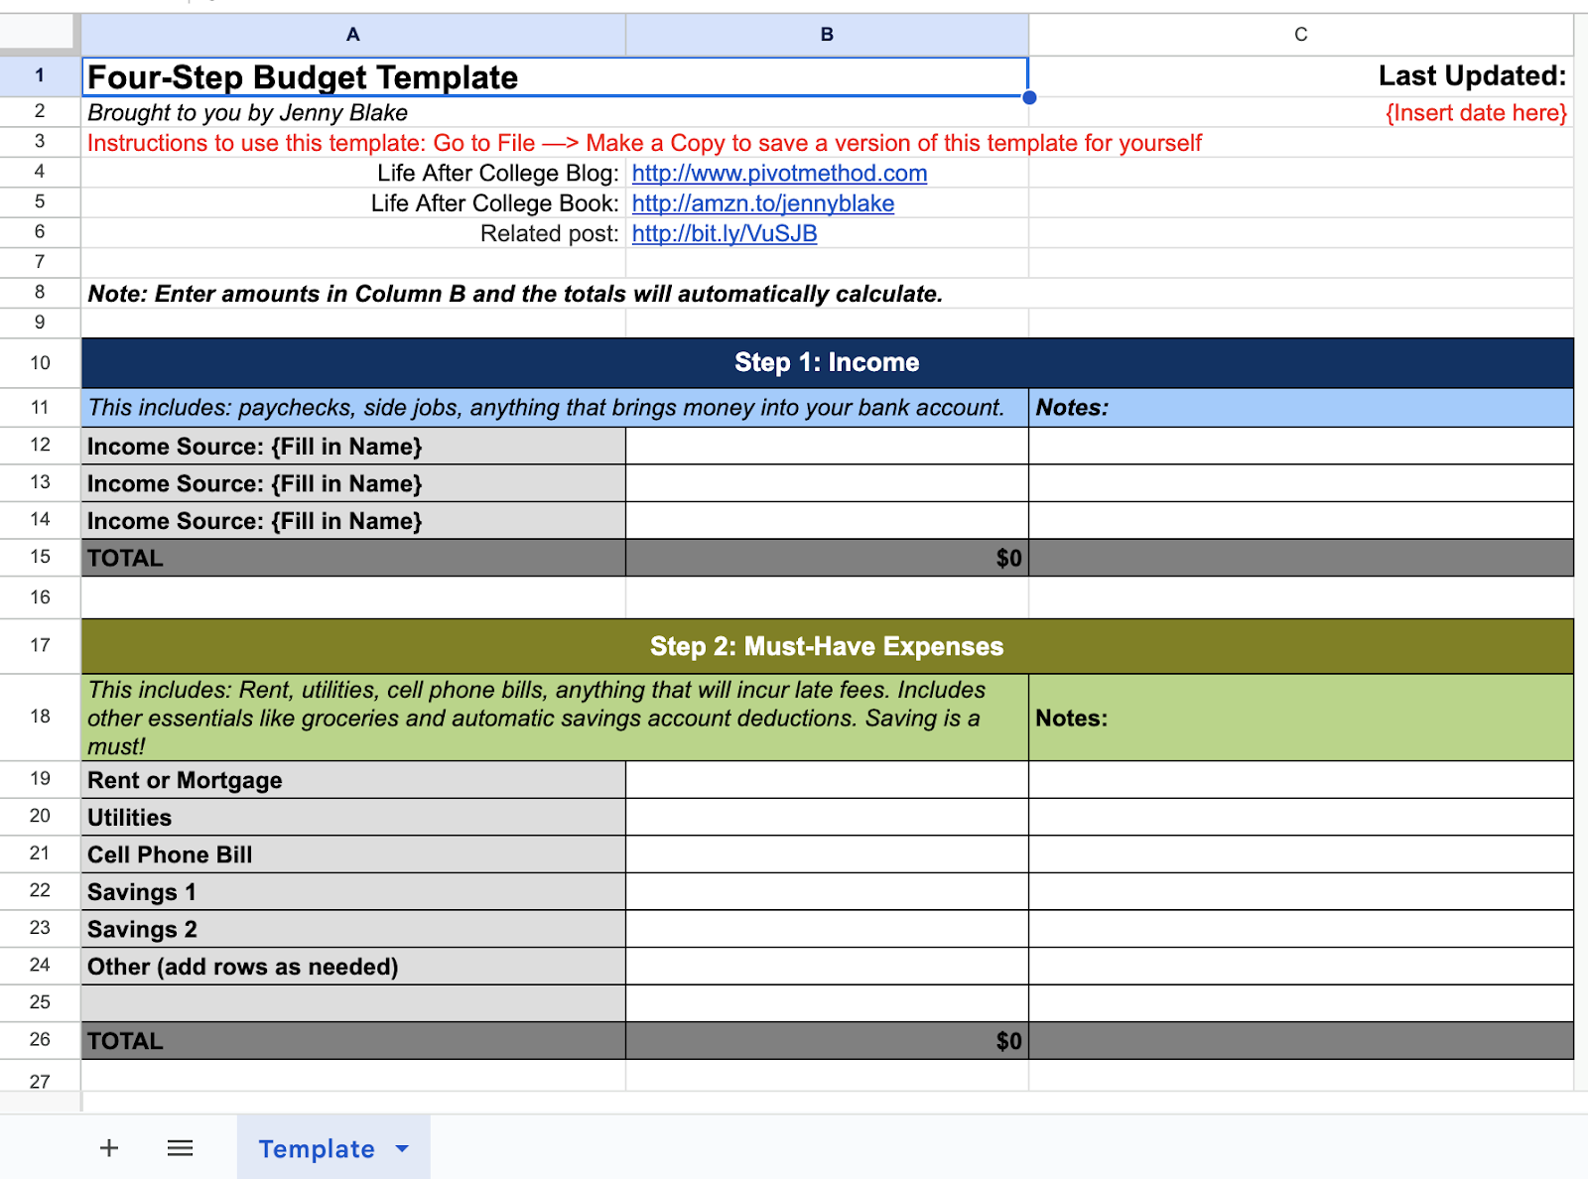The width and height of the screenshot is (1588, 1179).
Task: Select the Rent or Mortgage cell
Action: 352,779
